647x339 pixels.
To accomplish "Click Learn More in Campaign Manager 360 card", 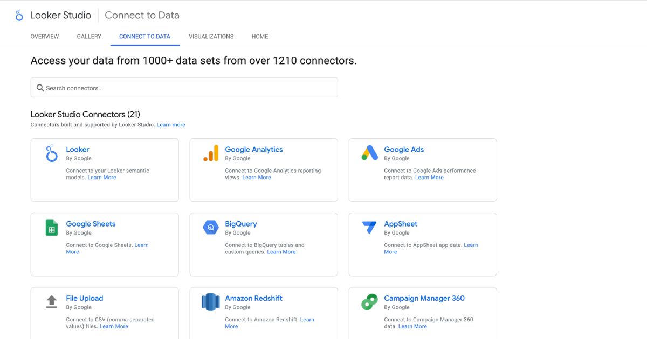I will click(412, 326).
